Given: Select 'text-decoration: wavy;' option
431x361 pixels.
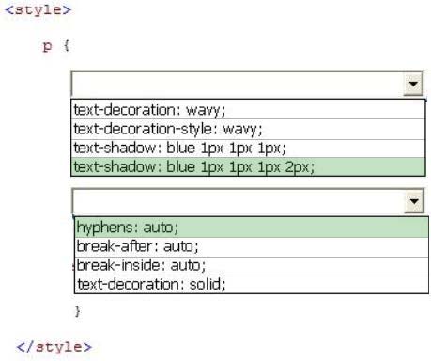Looking at the screenshot, I should coord(248,110).
